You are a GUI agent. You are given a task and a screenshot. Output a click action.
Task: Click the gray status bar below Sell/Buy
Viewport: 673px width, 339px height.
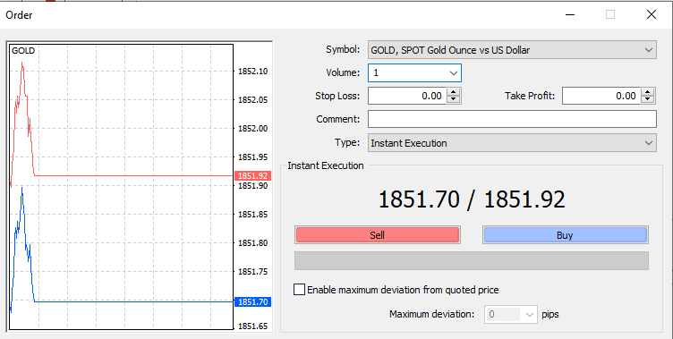pyautogui.click(x=472, y=261)
